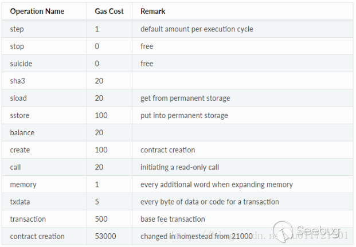Select 'get from permanent storage' remark text
356x247 pixels.
tap(185, 98)
